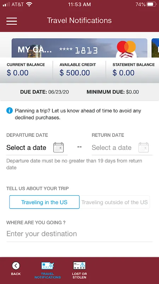Check the battery indicator in status bar

point(151,4)
